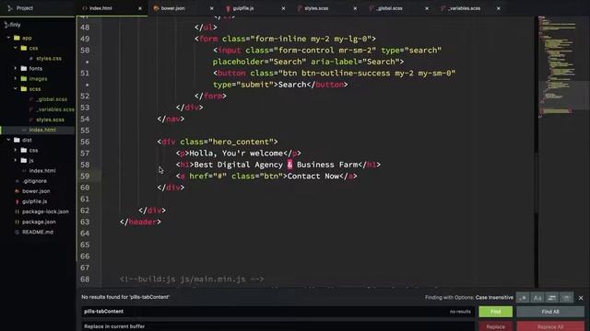Viewport: 590px width, 331px height.
Task: Click the bower icon on bower.json tab
Action: (156, 8)
